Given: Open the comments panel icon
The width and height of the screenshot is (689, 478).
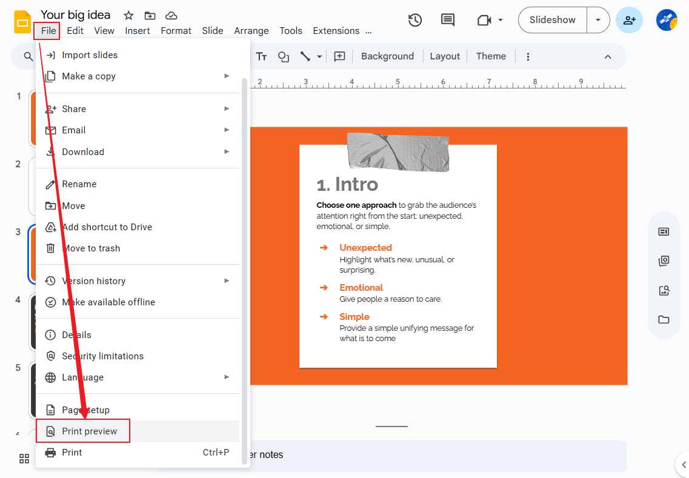Looking at the screenshot, I should coord(447,20).
